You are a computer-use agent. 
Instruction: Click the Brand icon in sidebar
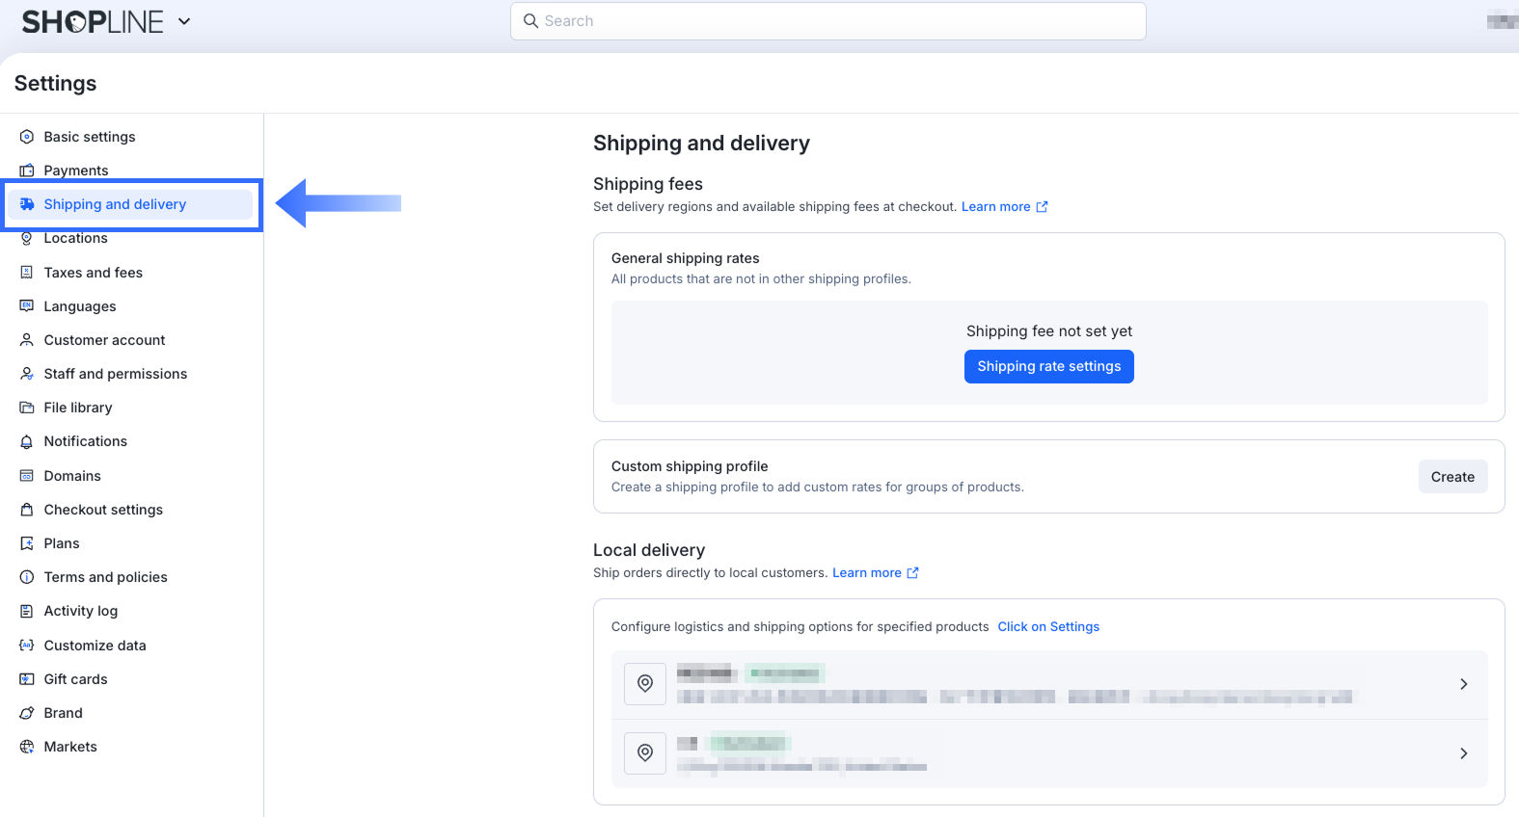(26, 712)
